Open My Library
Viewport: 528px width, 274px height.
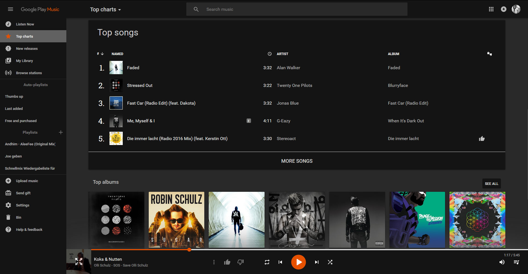(x=33, y=61)
